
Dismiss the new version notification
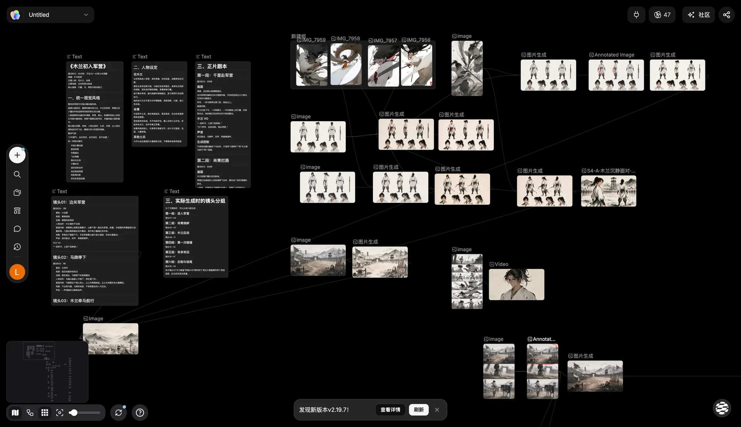[437, 410]
